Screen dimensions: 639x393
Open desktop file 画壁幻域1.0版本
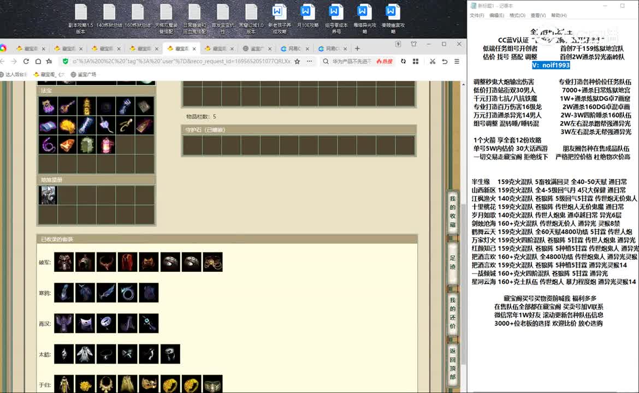pos(251,18)
